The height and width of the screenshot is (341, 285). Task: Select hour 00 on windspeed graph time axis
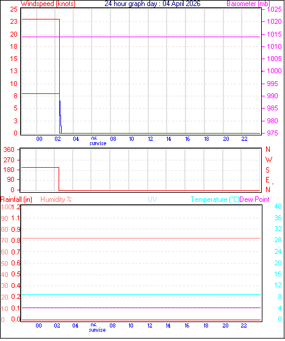click(39, 139)
